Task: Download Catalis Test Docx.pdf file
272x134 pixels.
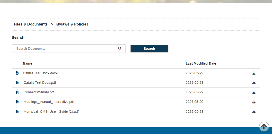Action: click(254, 83)
